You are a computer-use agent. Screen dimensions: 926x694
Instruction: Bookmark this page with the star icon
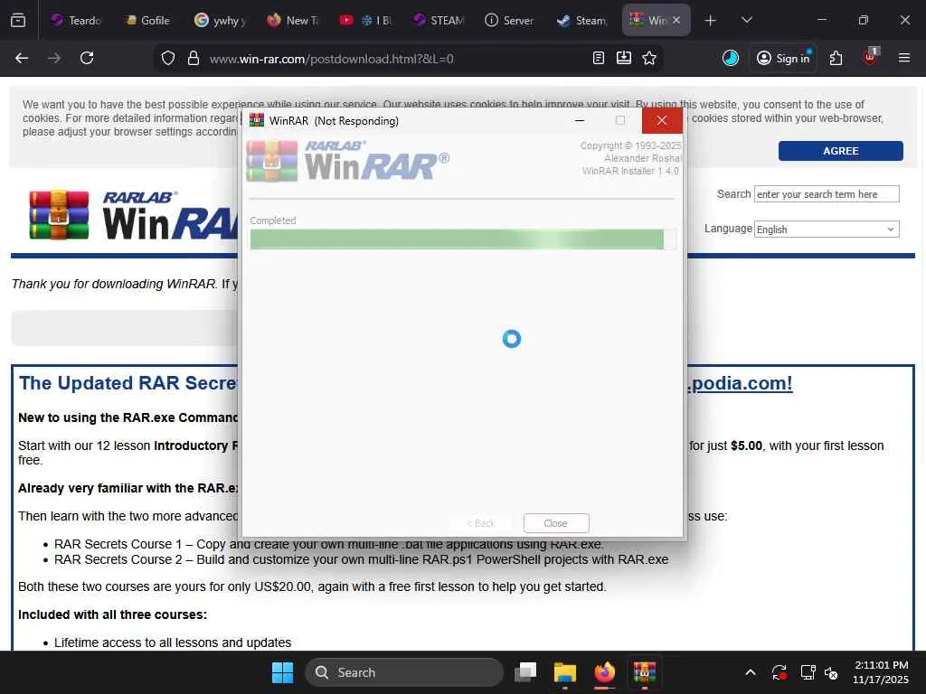649,58
